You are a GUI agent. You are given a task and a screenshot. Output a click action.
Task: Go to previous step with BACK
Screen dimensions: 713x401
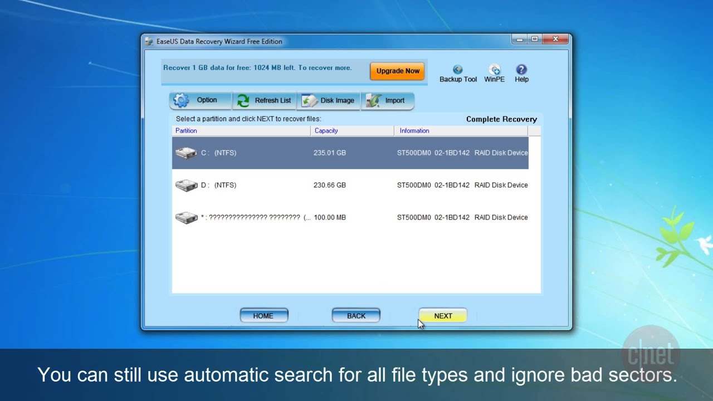[x=356, y=316]
